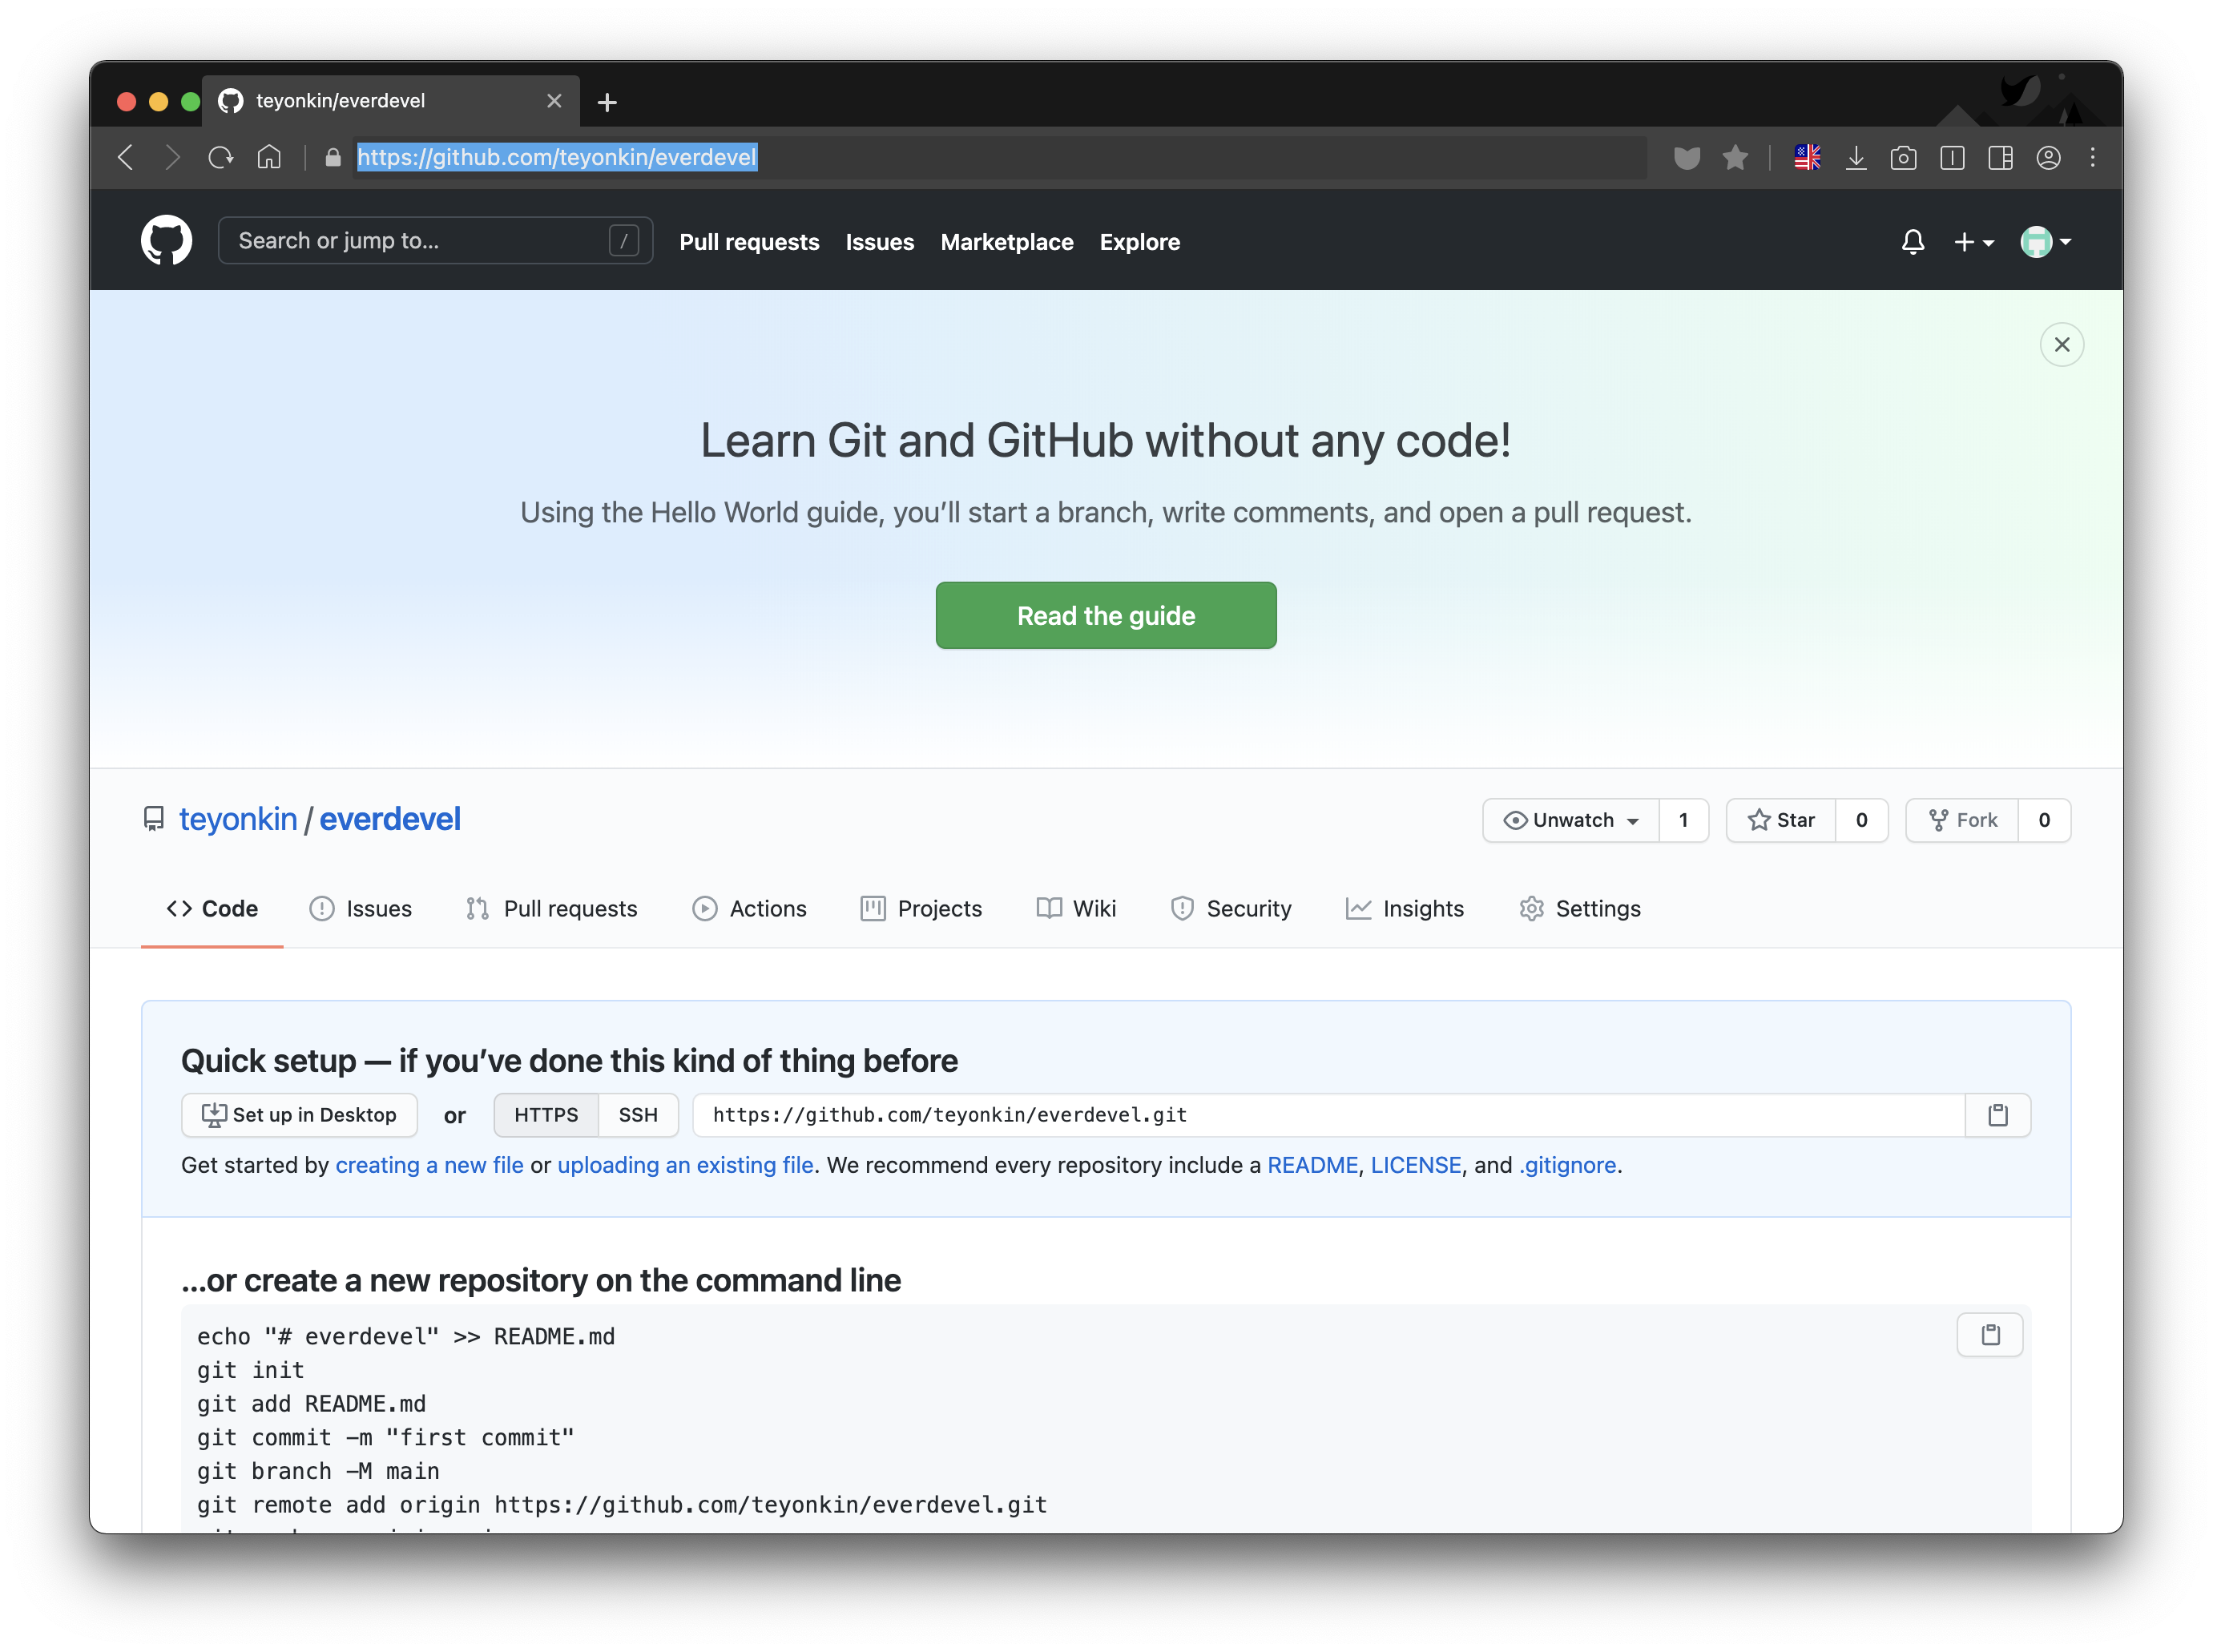Open the repository Issues tab

[x=361, y=908]
